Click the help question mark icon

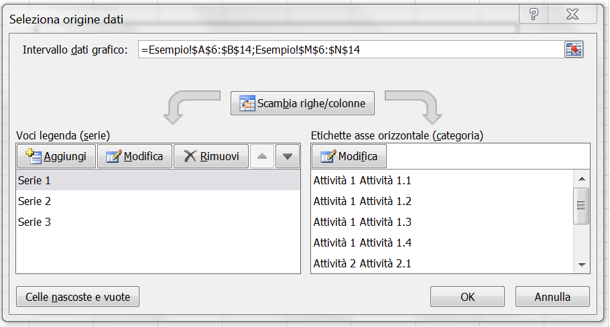tap(534, 14)
